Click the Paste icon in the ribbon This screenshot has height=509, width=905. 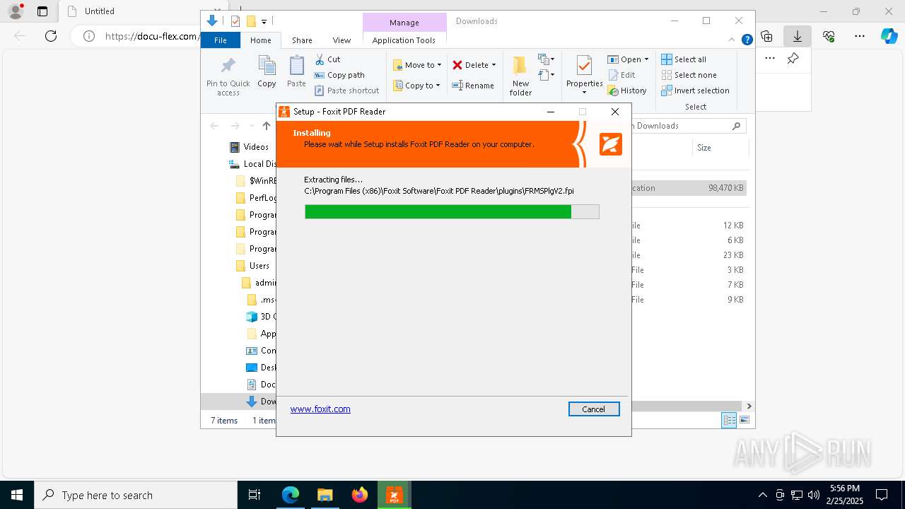[x=296, y=72]
